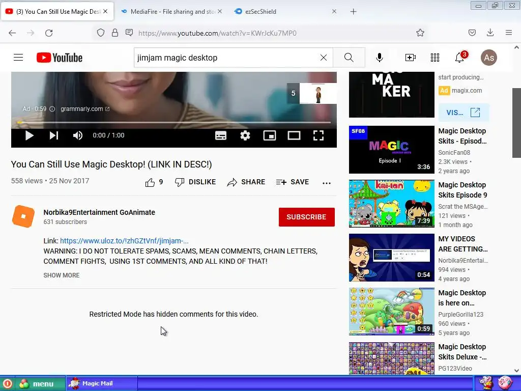
Task: Go to the YouTube home logo
Action: (x=60, y=58)
